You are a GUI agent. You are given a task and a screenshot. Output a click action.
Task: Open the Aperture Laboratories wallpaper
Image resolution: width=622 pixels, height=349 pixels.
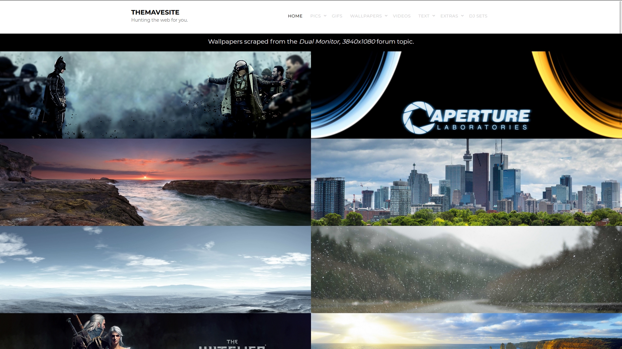[x=466, y=95]
